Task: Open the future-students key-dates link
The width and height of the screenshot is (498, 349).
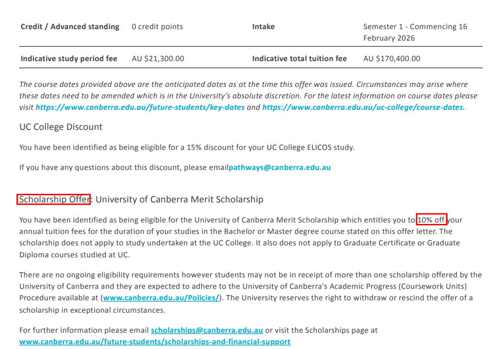Action: click(140, 107)
